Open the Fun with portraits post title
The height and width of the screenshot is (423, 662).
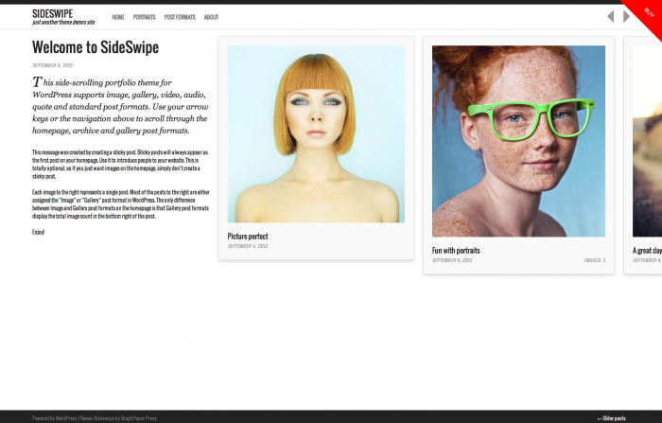(456, 251)
